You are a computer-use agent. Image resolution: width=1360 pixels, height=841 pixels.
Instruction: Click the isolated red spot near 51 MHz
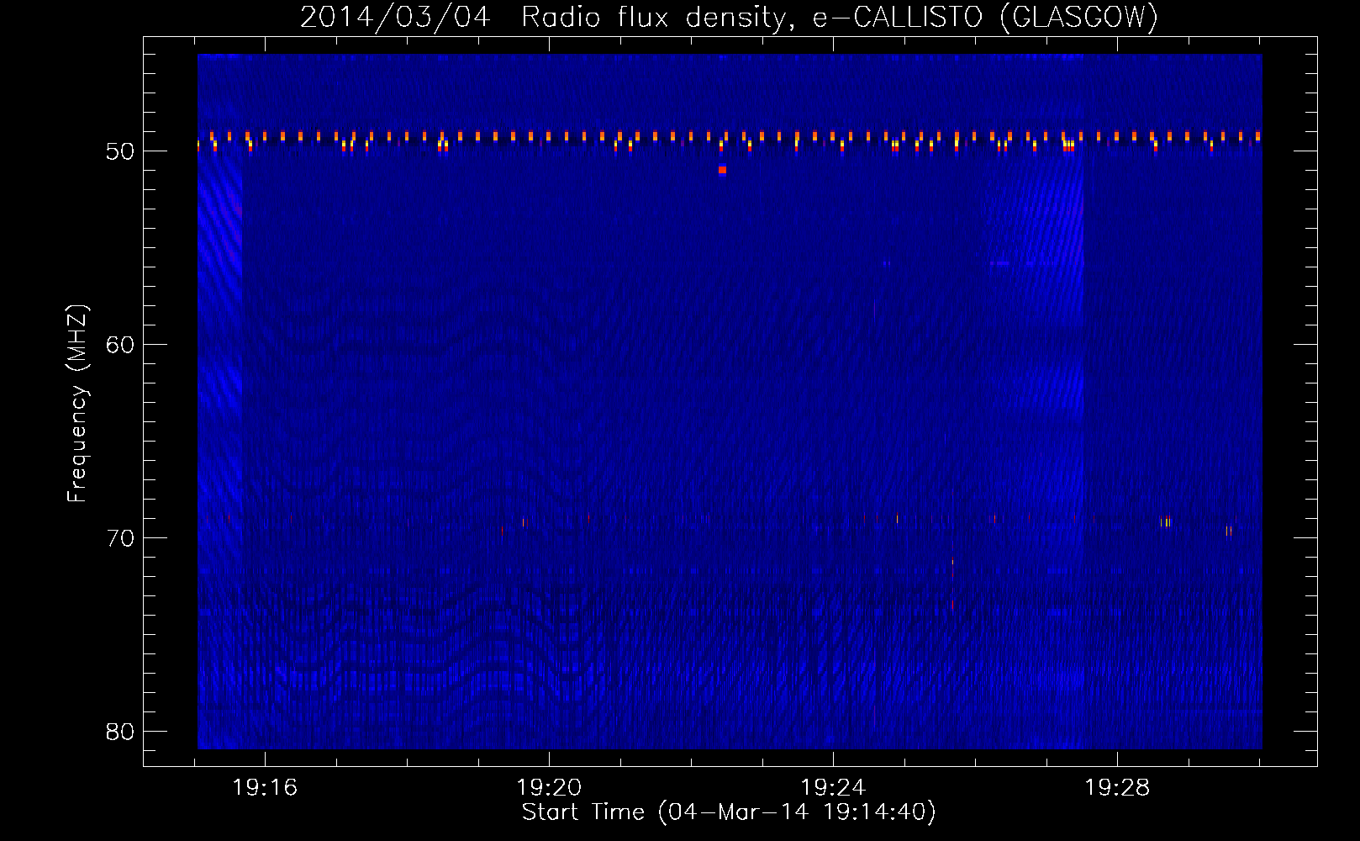[722, 170]
